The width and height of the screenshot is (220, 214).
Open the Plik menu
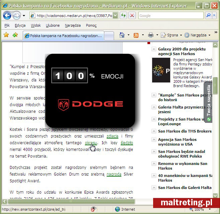click(x=7, y=25)
